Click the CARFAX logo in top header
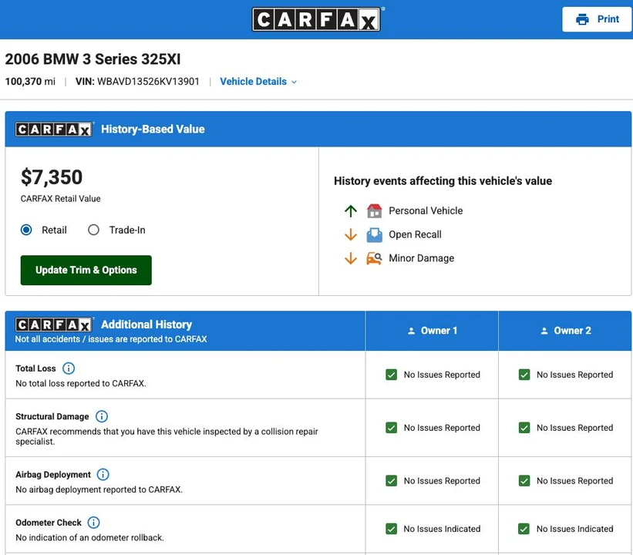The width and height of the screenshot is (633, 555). pos(316,19)
